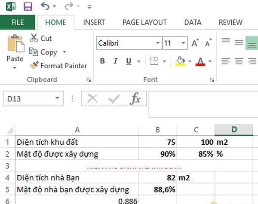Click the Insert Function fx icon
This screenshot has width=258, height=204.
pos(135,99)
